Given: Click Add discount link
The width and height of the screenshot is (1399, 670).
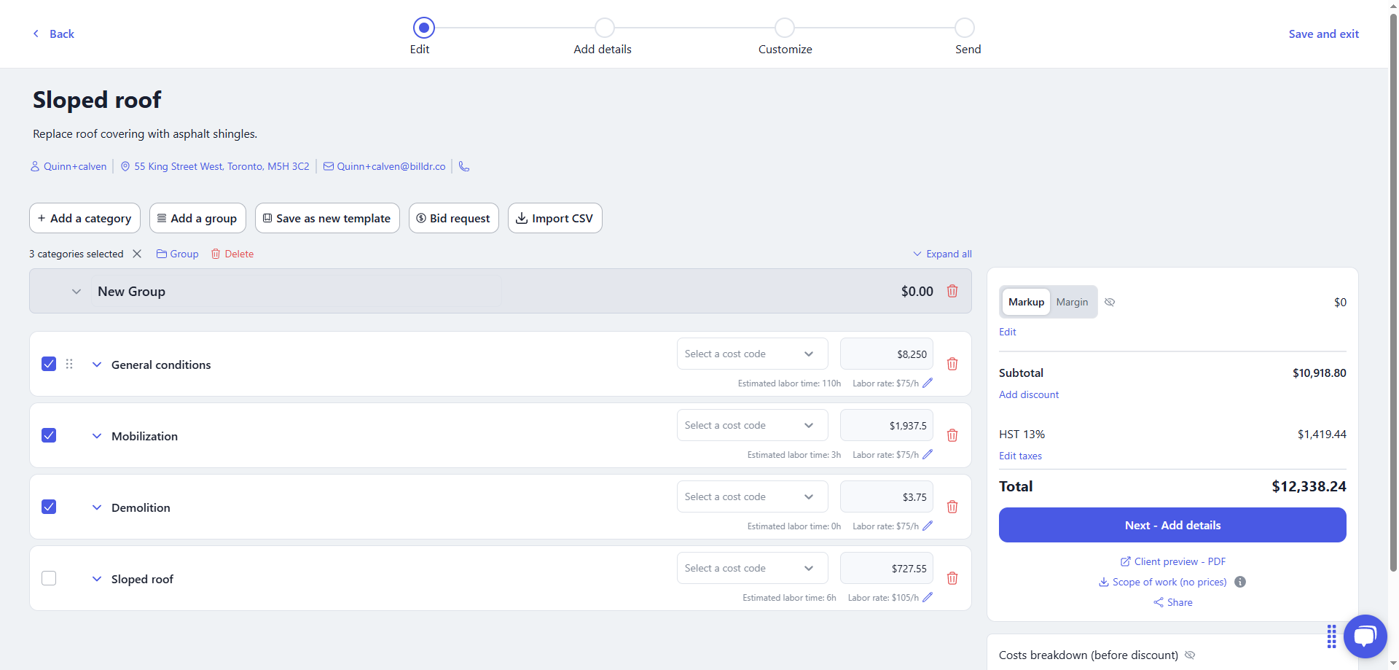Looking at the screenshot, I should pos(1029,394).
